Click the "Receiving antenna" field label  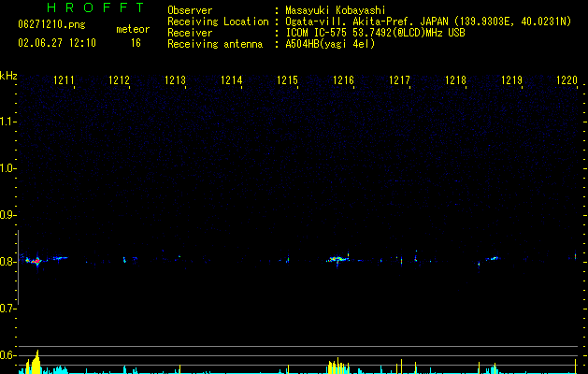click(x=215, y=44)
